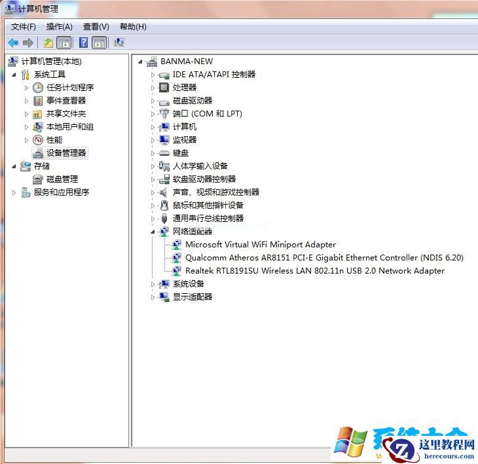This screenshot has width=478, height=464.
Task: Click the 显示适配器 icon
Action: [x=164, y=297]
